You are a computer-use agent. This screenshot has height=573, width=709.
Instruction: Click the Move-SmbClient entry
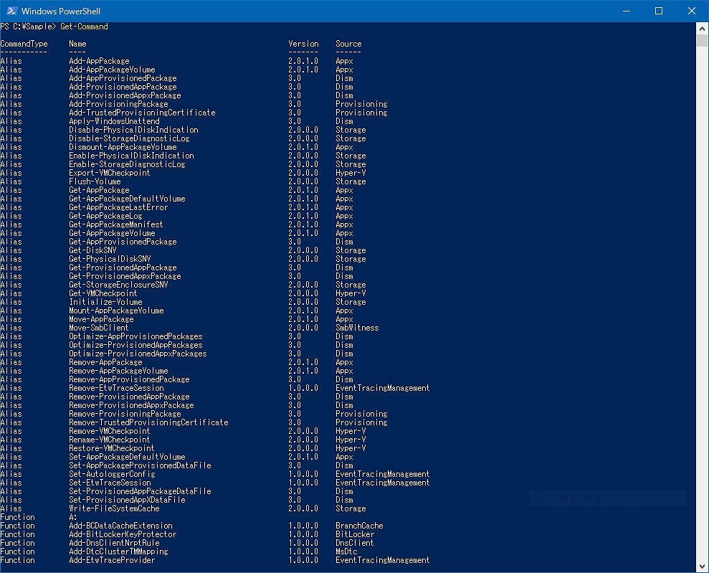[x=99, y=328]
